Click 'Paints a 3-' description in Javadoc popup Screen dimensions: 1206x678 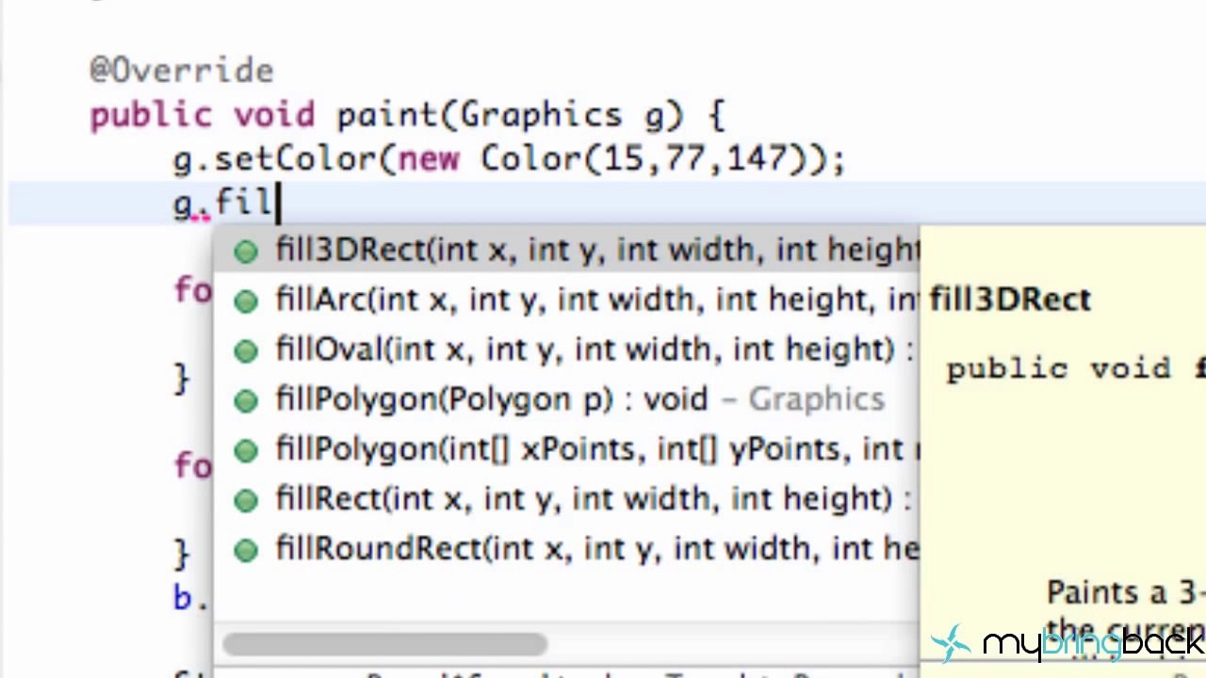click(1125, 593)
